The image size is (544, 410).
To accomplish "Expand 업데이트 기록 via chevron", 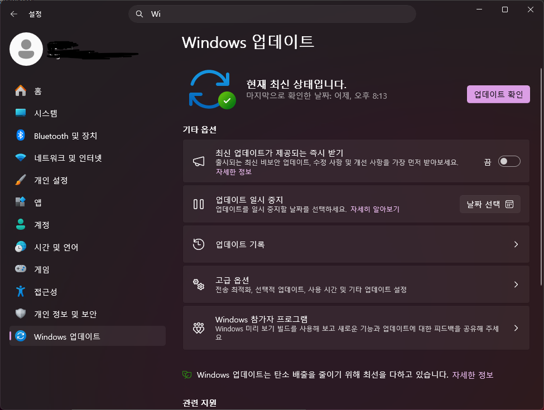I will pos(516,244).
